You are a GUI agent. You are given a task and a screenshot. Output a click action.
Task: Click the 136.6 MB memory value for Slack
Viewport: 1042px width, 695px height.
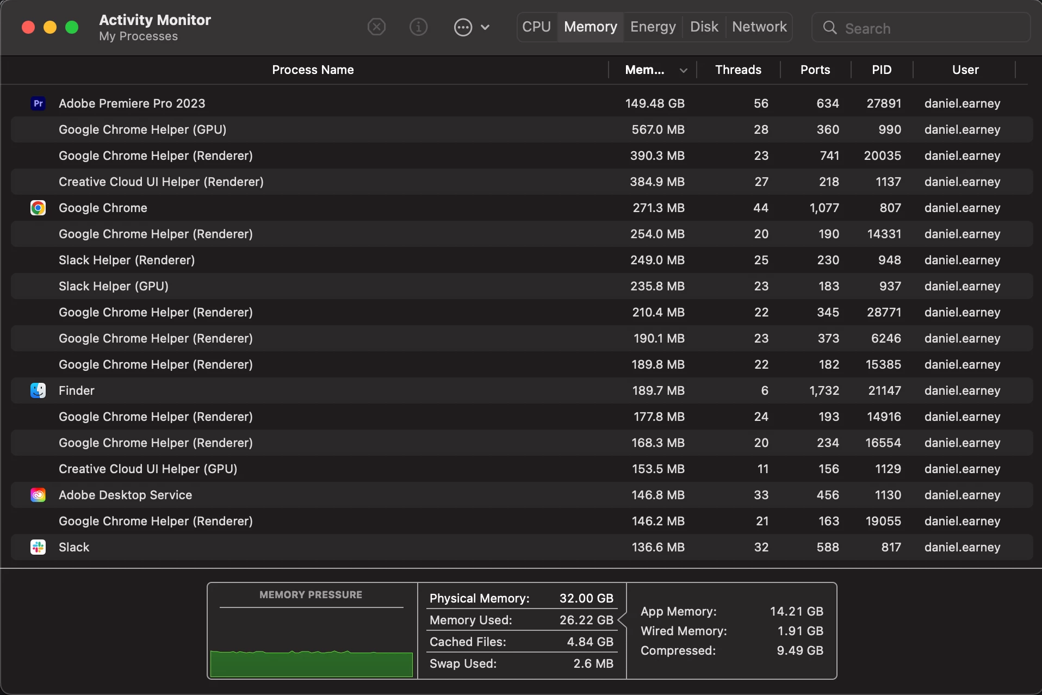coord(658,547)
